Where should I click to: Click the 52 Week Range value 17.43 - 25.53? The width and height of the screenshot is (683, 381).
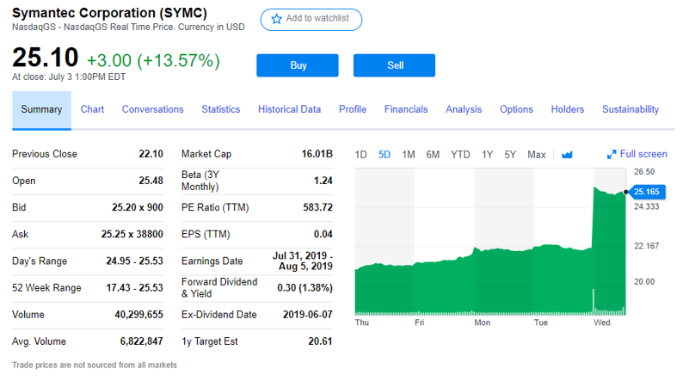pos(134,288)
